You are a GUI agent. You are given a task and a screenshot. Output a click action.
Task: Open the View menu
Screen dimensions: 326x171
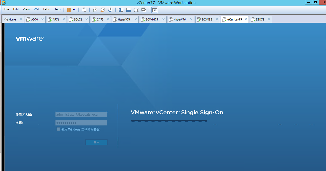pos(26,9)
